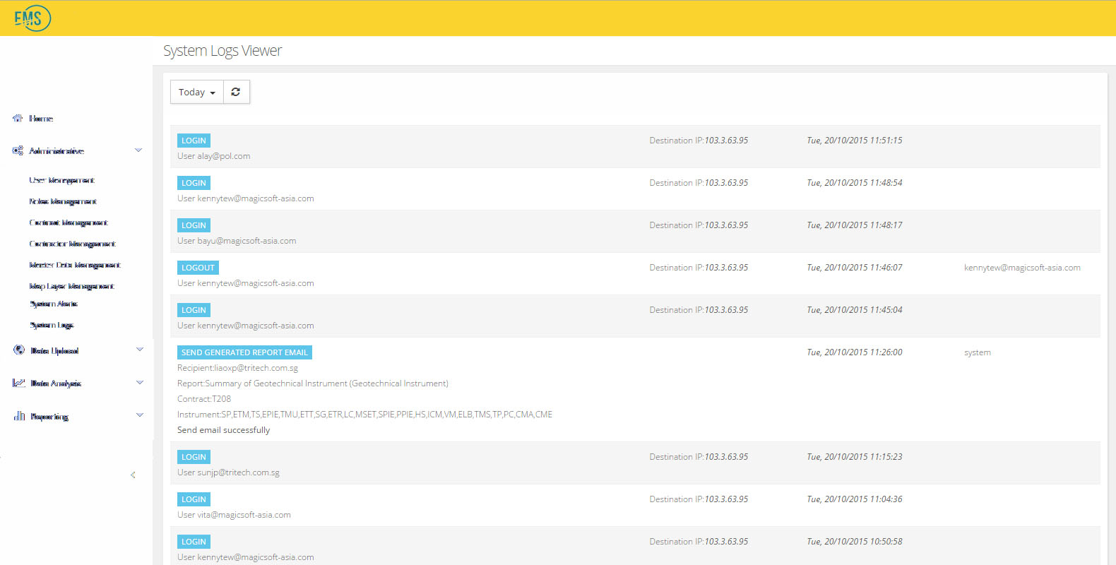
Task: Click LOGIN badge for alay@pol.com
Action: 194,141
